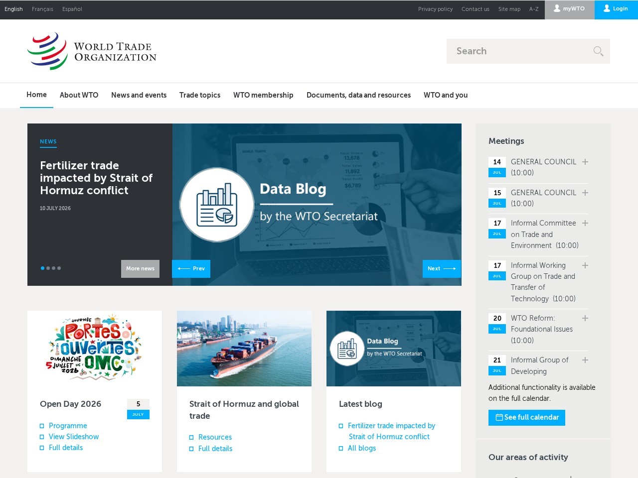The image size is (638, 478).
Task: Expand the Informal Committee on Trade and Environment entry
Action: pos(585,223)
